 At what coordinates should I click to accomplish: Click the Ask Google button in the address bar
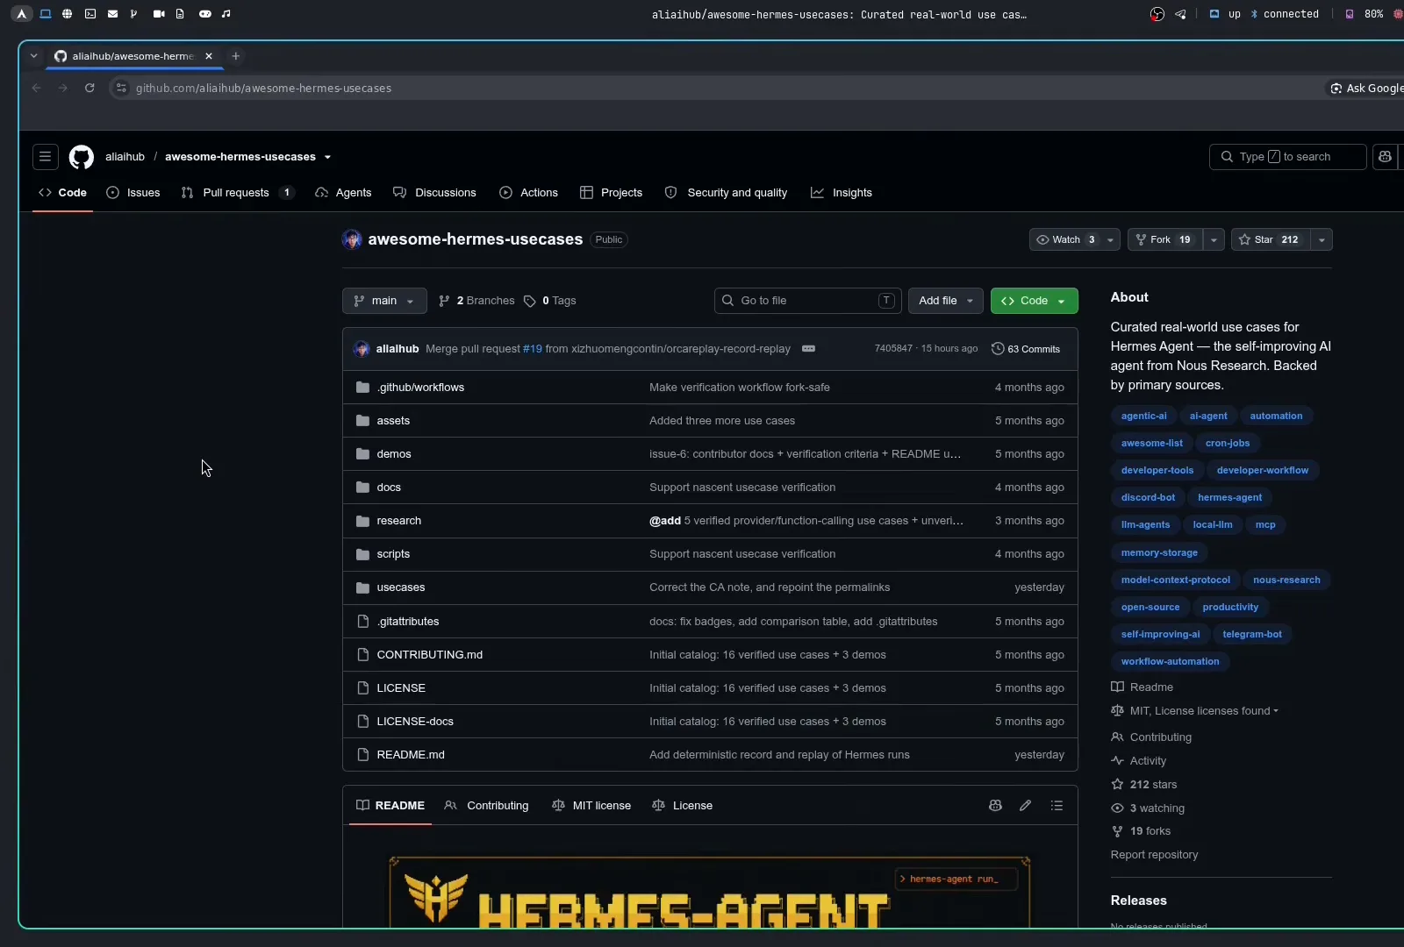tap(1366, 88)
